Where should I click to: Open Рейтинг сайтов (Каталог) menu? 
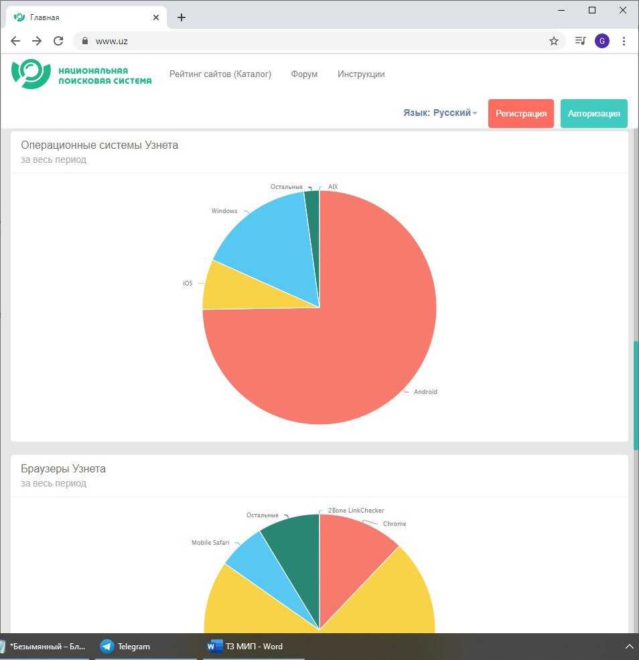coord(220,74)
